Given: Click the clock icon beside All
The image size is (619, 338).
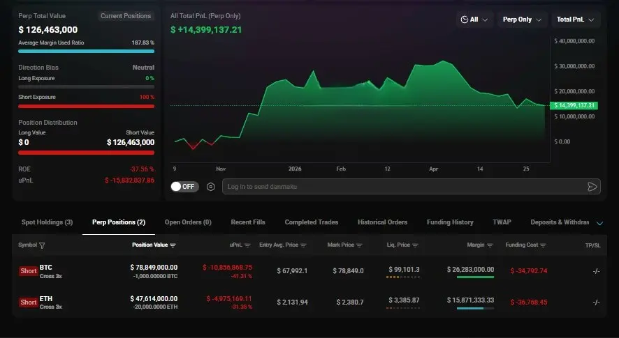Looking at the screenshot, I should pyautogui.click(x=464, y=20).
